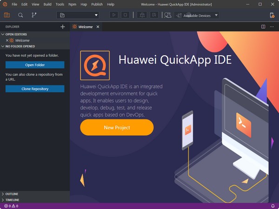
Task: Maximize the IDE window
Action: coord(260,4)
